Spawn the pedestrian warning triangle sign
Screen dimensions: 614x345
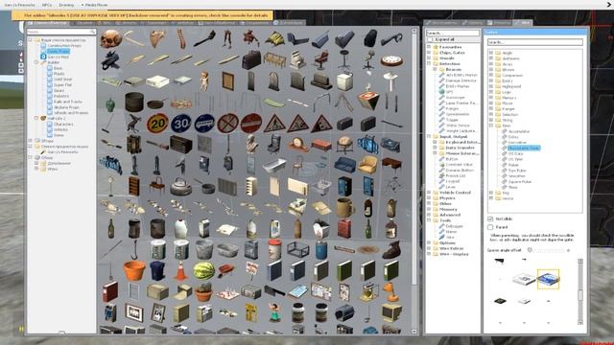coord(274,124)
